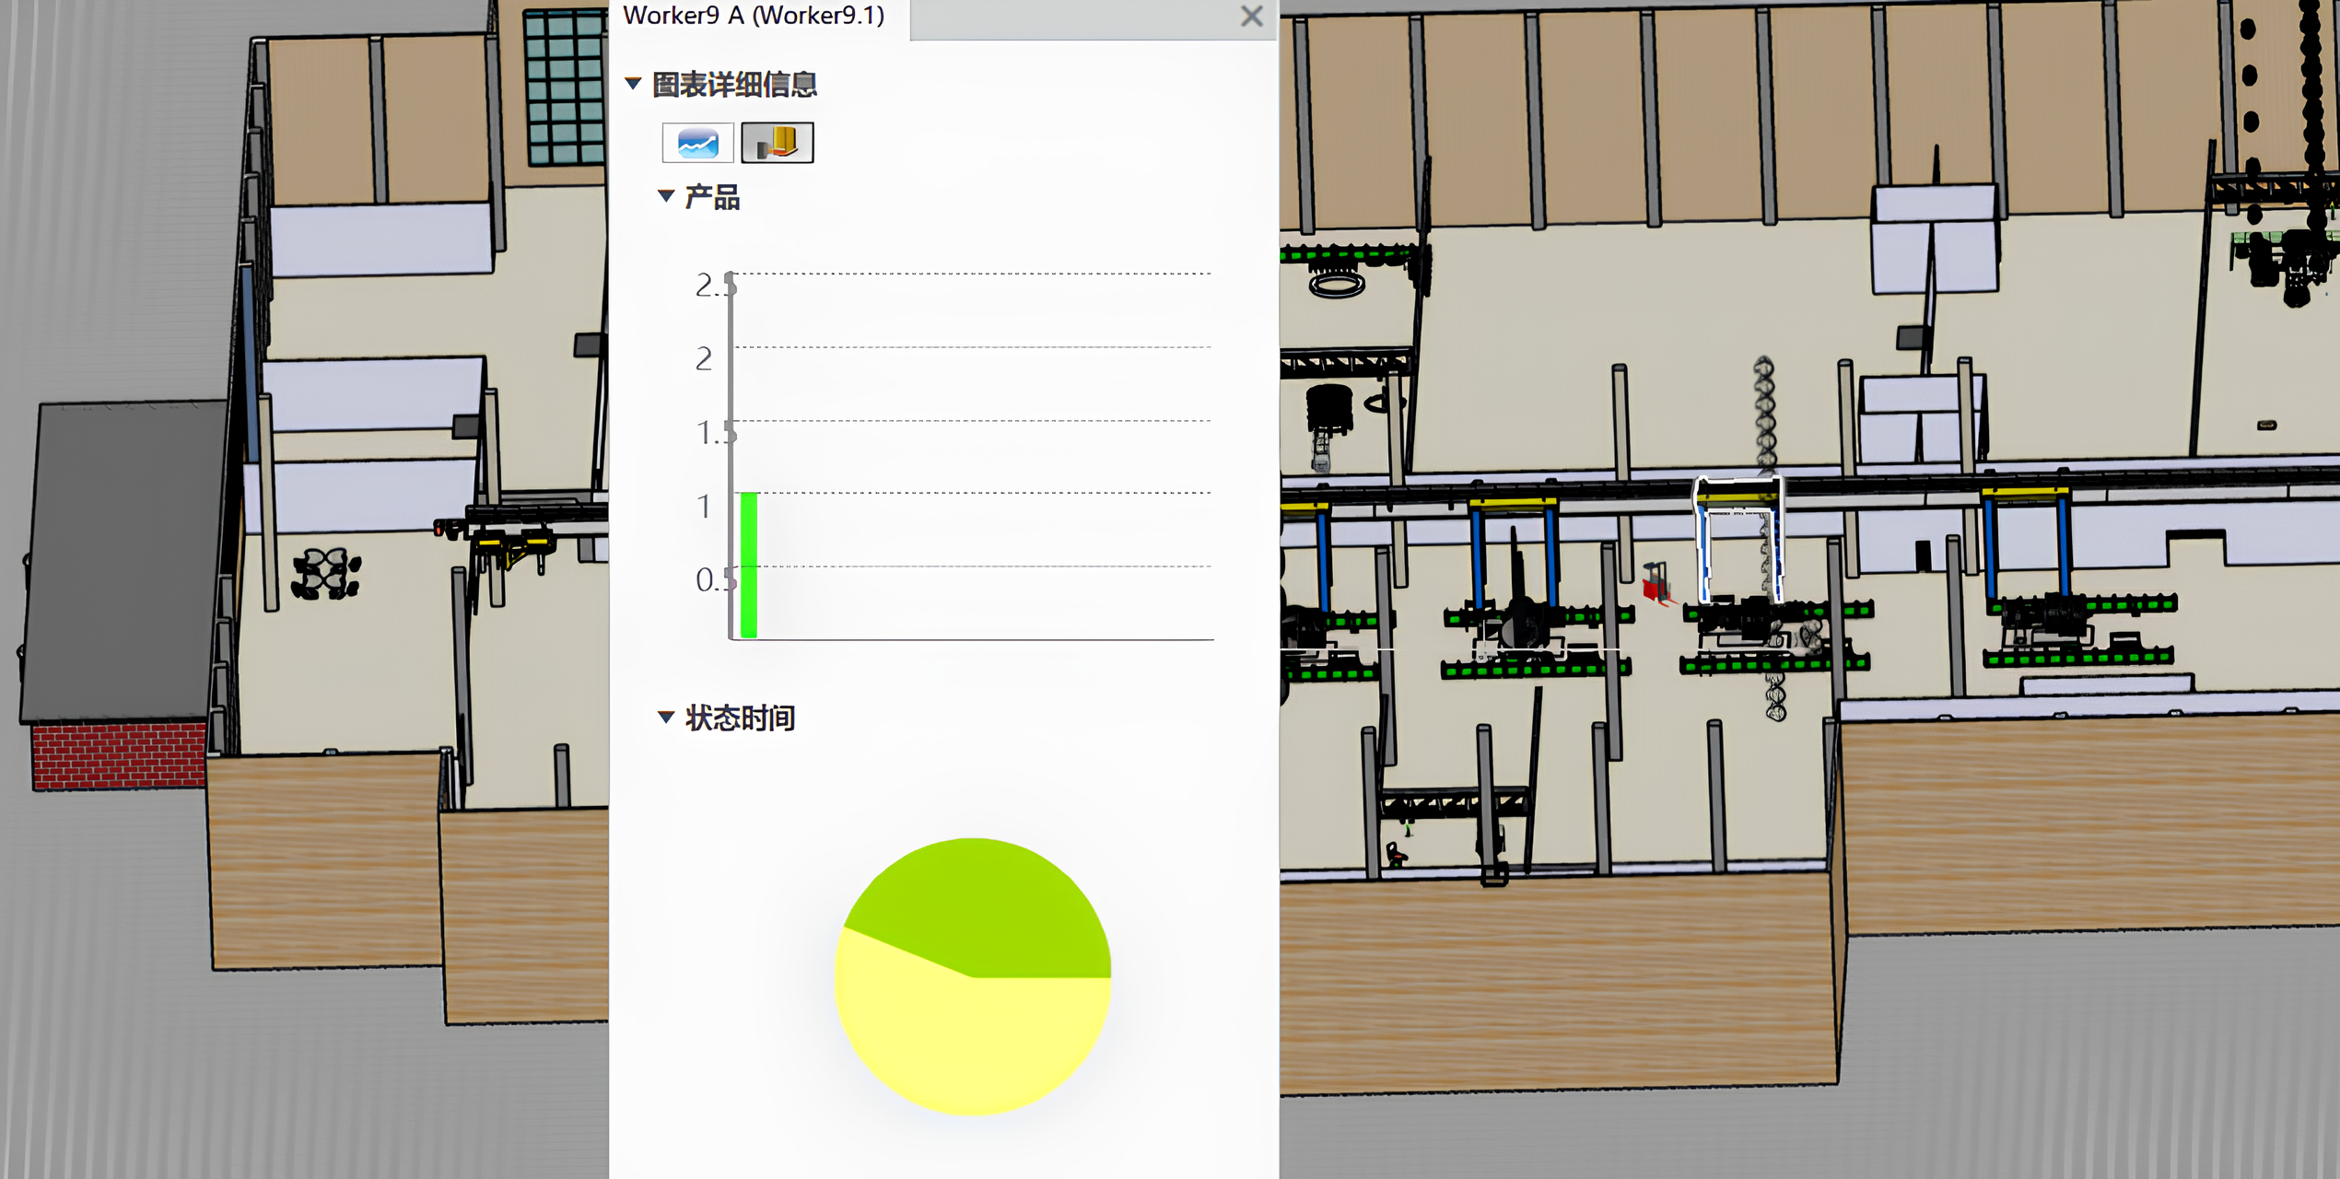
Task: Select the red forklift in 3D view
Action: pyautogui.click(x=1656, y=585)
